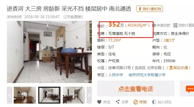The width and height of the screenshot is (194, 107).
Task: Show next thumbnails with right arrow
Action: (89, 95)
